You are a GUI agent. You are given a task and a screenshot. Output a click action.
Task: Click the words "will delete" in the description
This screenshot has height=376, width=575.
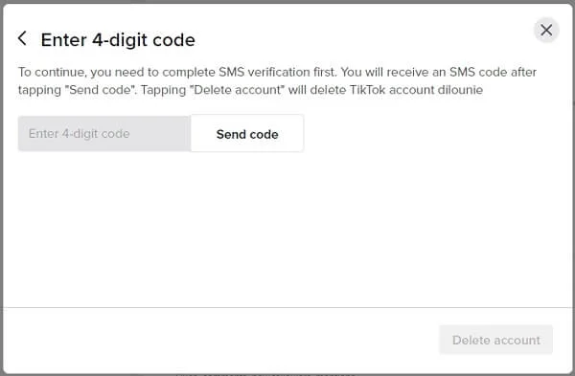[317, 90]
